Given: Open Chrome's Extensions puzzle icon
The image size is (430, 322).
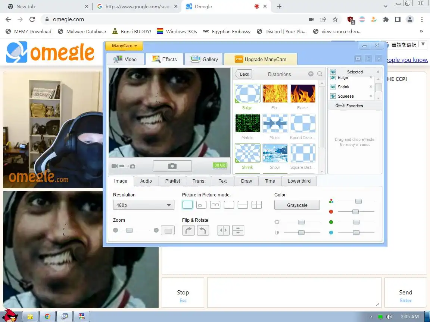Looking at the screenshot, I should 386,19.
